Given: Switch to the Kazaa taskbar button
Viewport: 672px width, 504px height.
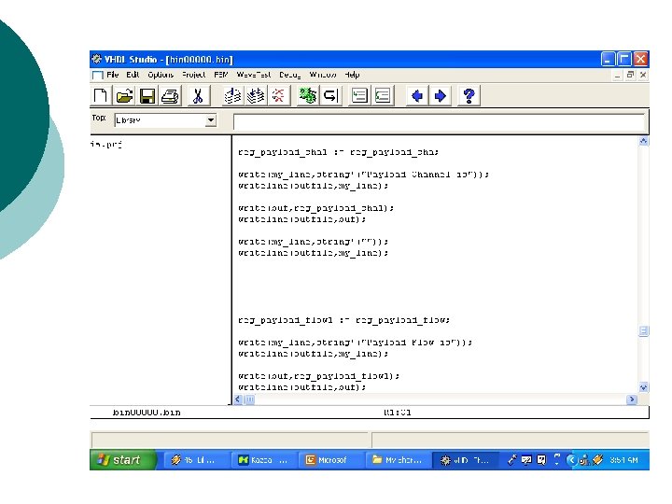Looking at the screenshot, I should [263, 460].
